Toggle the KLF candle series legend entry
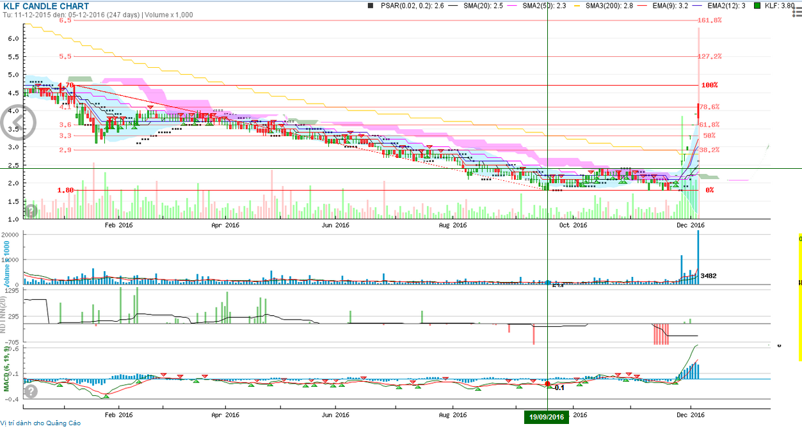The image size is (802, 431). (775, 6)
